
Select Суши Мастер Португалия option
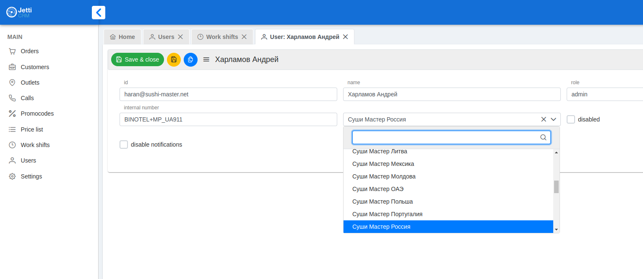click(448, 214)
